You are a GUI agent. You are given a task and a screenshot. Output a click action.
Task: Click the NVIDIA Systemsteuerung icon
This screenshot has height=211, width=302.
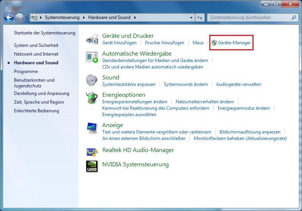92,166
